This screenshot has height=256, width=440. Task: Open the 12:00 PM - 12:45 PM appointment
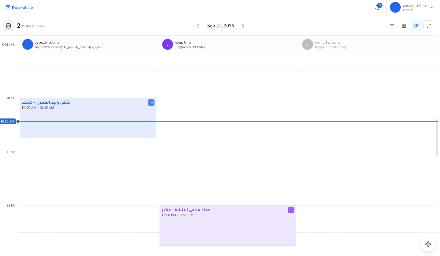click(x=228, y=226)
